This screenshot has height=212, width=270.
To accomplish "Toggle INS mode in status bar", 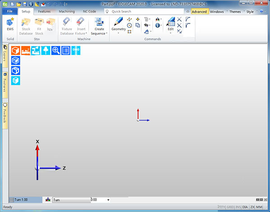I will 238,207.
